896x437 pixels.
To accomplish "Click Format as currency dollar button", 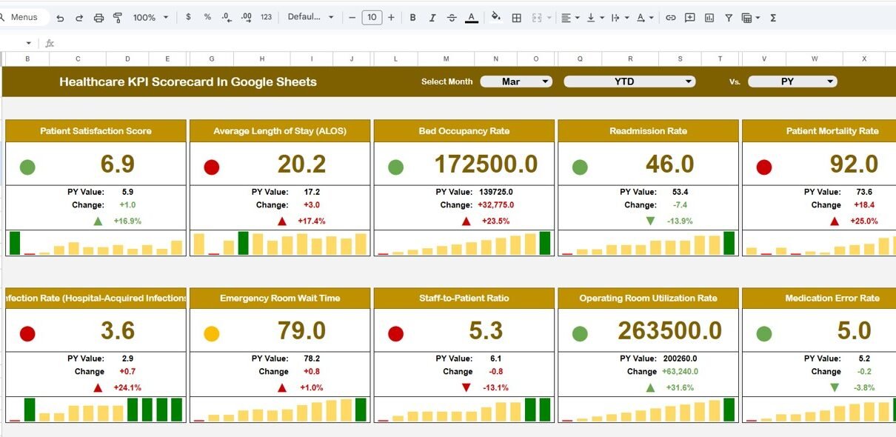I will click(x=188, y=17).
